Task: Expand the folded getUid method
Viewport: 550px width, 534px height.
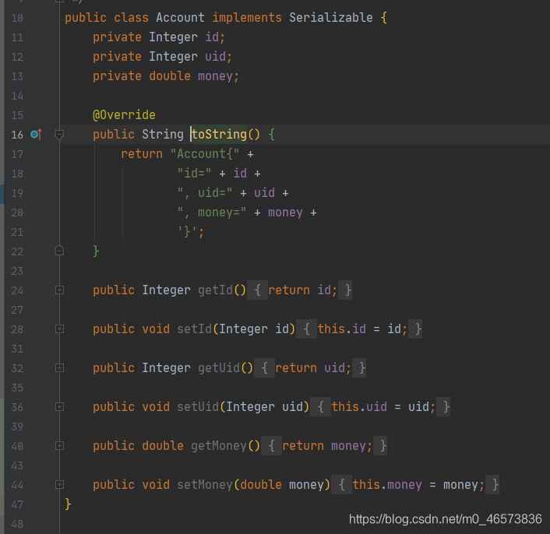Action: point(59,367)
